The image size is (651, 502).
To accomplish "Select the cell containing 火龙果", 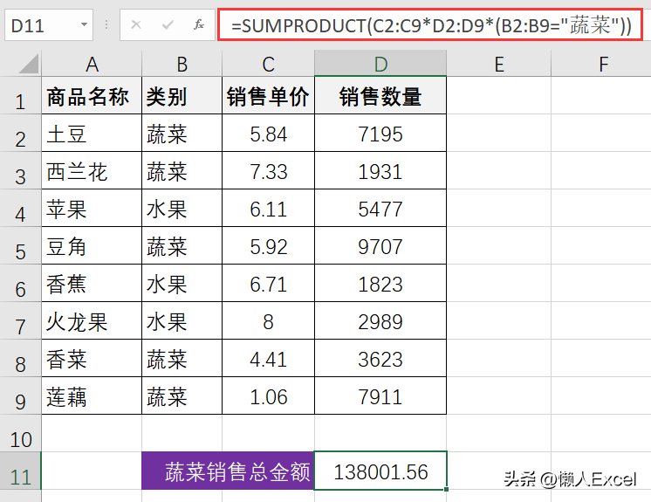I will pyautogui.click(x=92, y=321).
